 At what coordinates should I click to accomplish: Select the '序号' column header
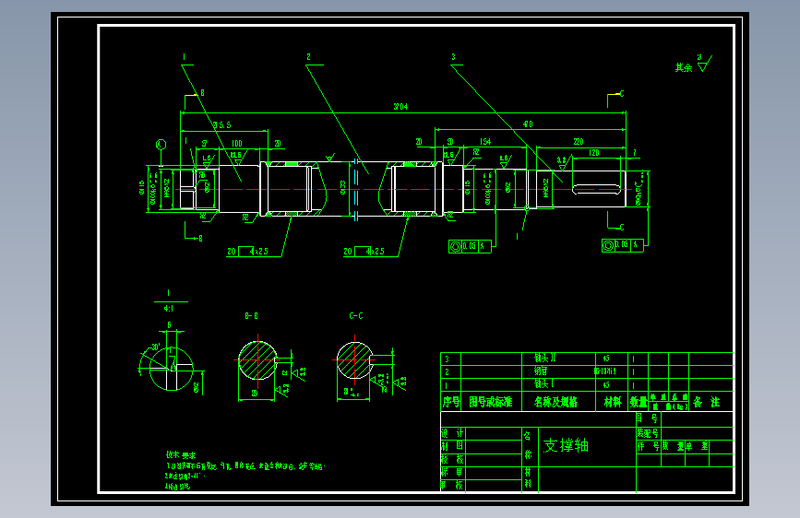click(x=451, y=402)
